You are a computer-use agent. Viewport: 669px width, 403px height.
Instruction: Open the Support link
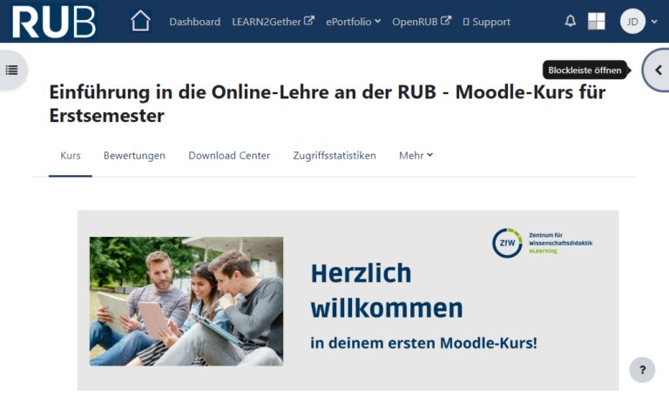[487, 22]
